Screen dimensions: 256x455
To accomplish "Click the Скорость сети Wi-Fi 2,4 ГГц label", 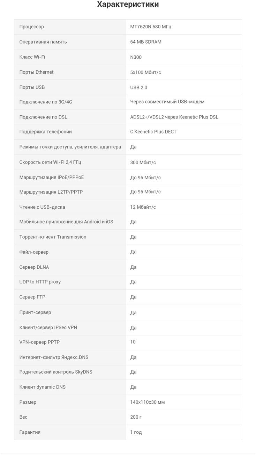I will [x=50, y=162].
